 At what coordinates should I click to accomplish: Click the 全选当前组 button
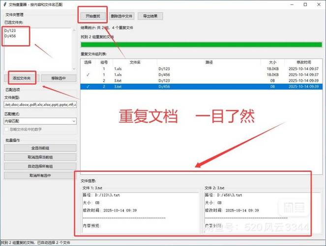pos(40,148)
